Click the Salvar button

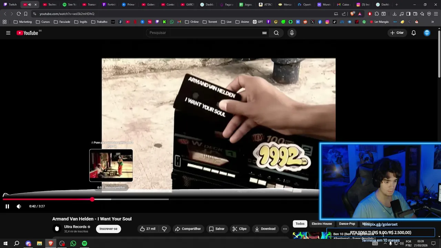coord(217,229)
